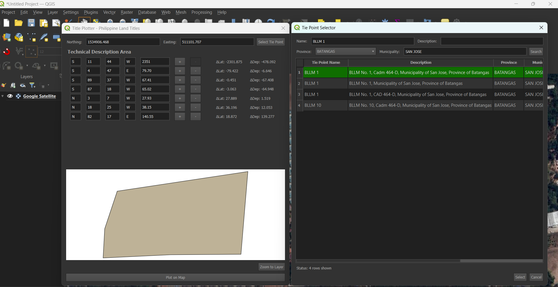558x287 pixels.
Task: Remove the row with distance 79.70
Action: click(x=195, y=71)
